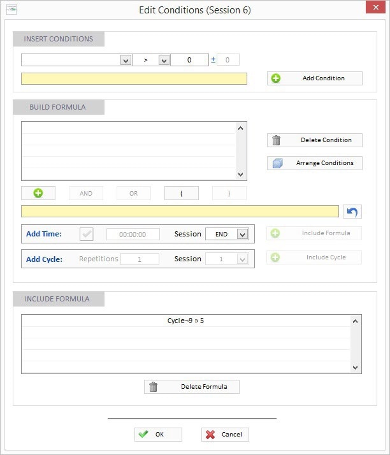Expand the Session END dropdown
The image size is (390, 455).
(242, 235)
